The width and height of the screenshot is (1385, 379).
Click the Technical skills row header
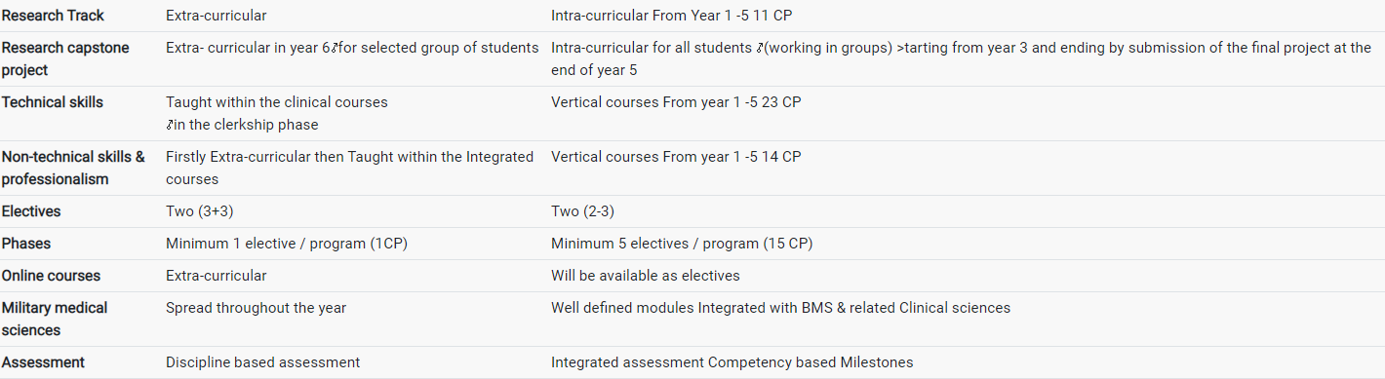(x=53, y=102)
